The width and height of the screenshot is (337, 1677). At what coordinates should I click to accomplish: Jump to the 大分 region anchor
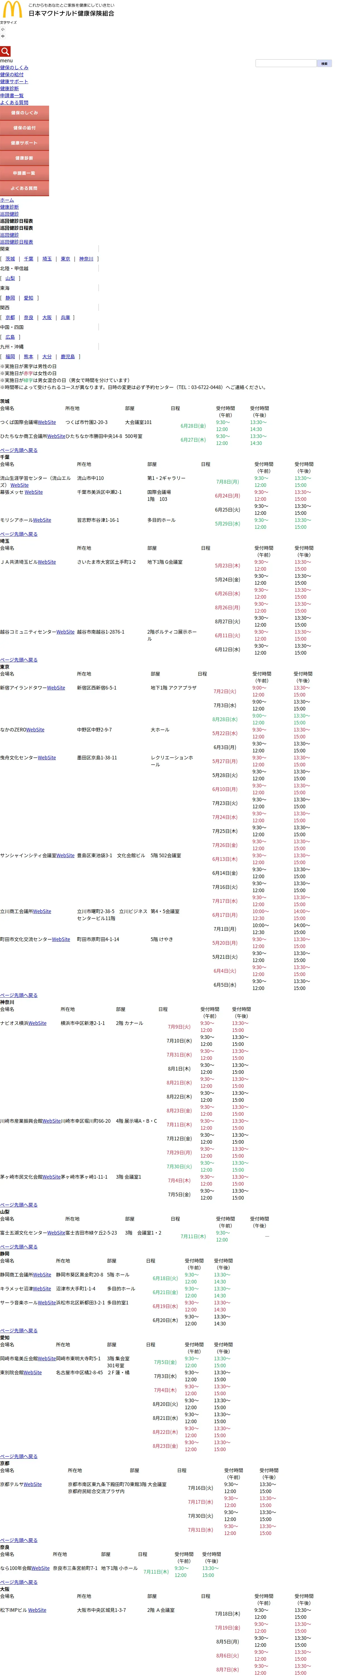click(47, 357)
